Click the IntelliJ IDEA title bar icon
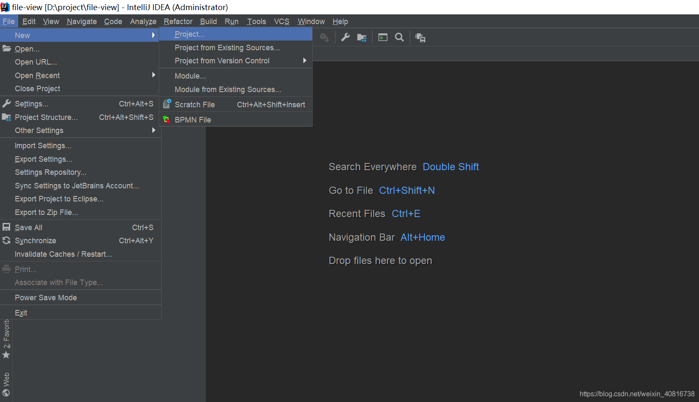This screenshot has width=699, height=402. (5, 7)
